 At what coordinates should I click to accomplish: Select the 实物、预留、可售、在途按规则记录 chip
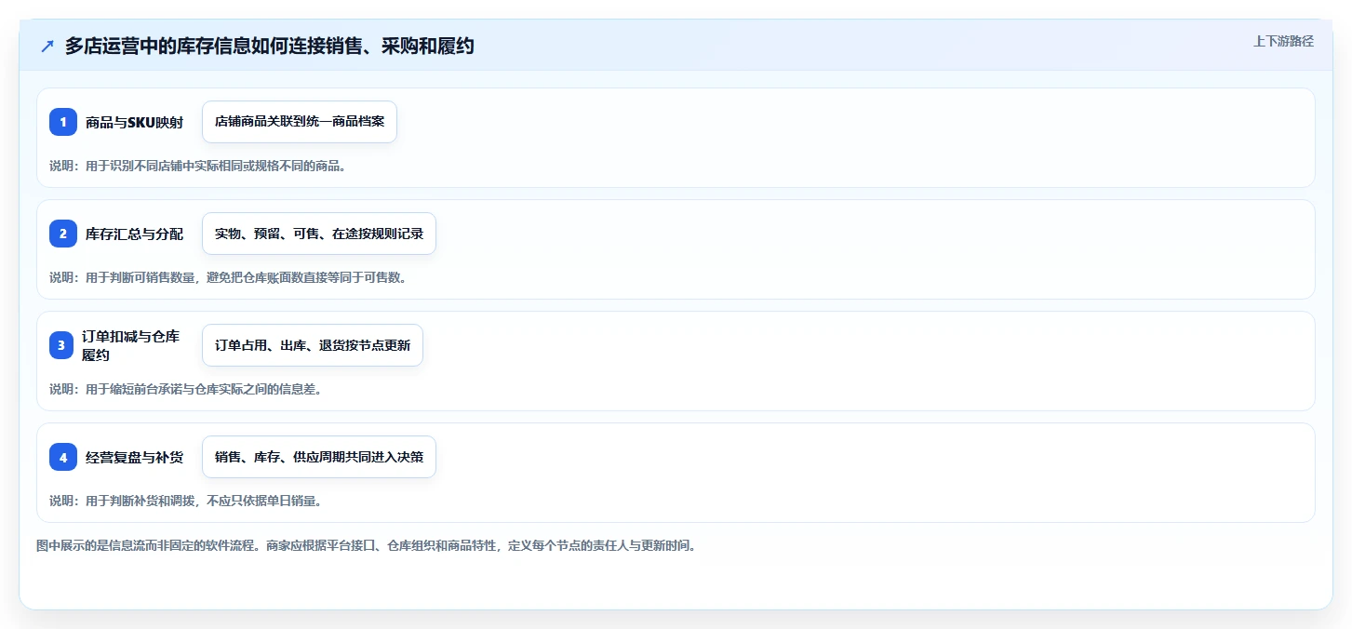click(x=319, y=234)
